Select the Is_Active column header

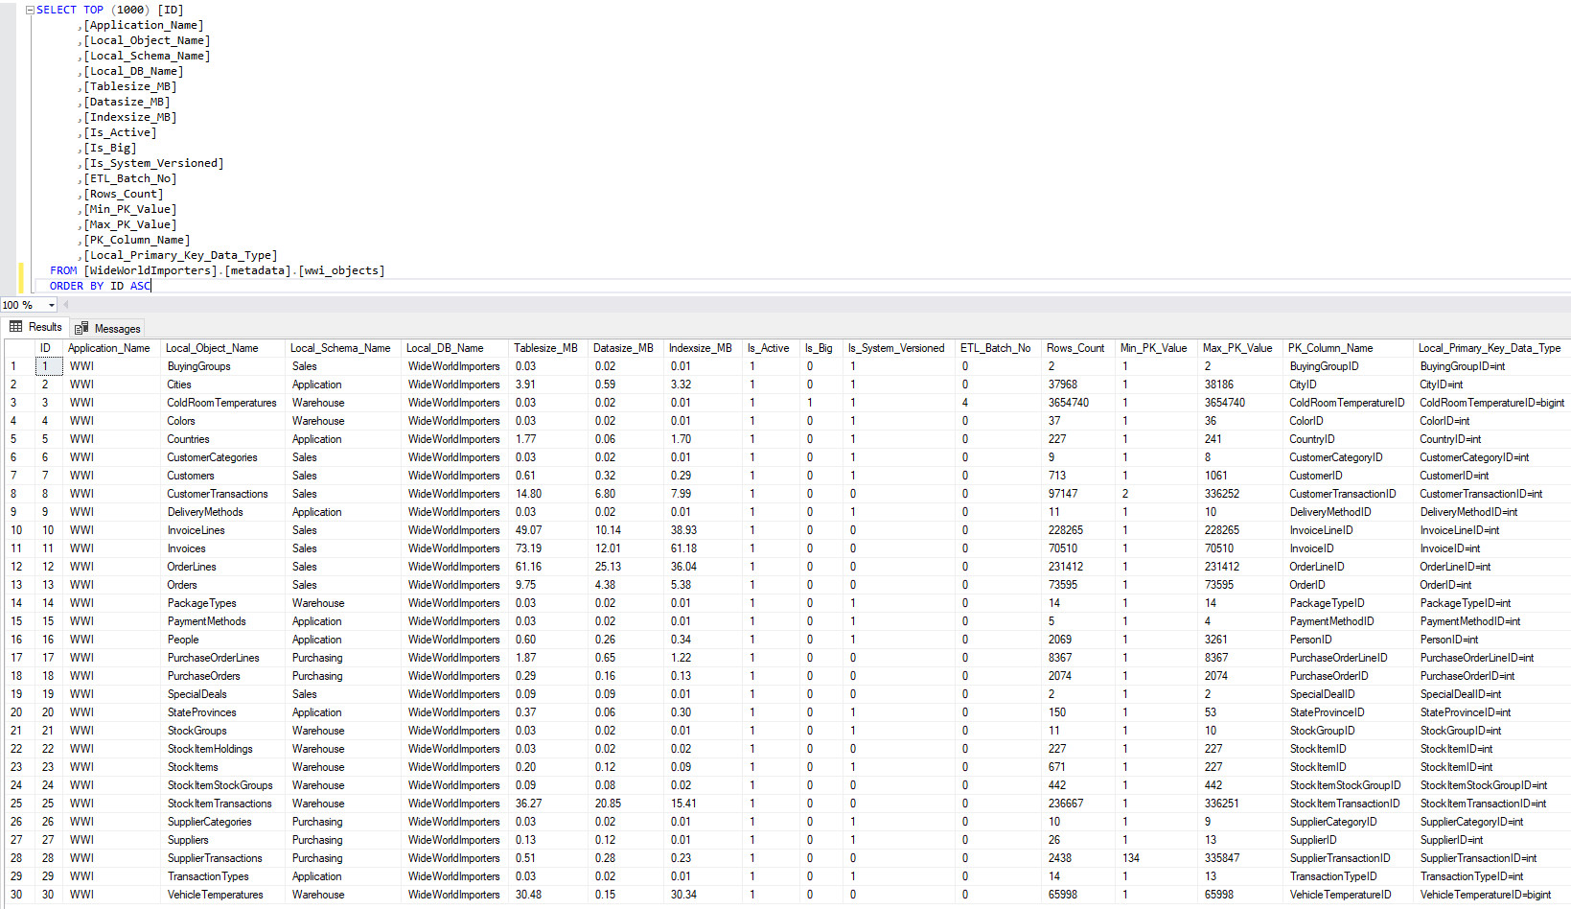(771, 348)
